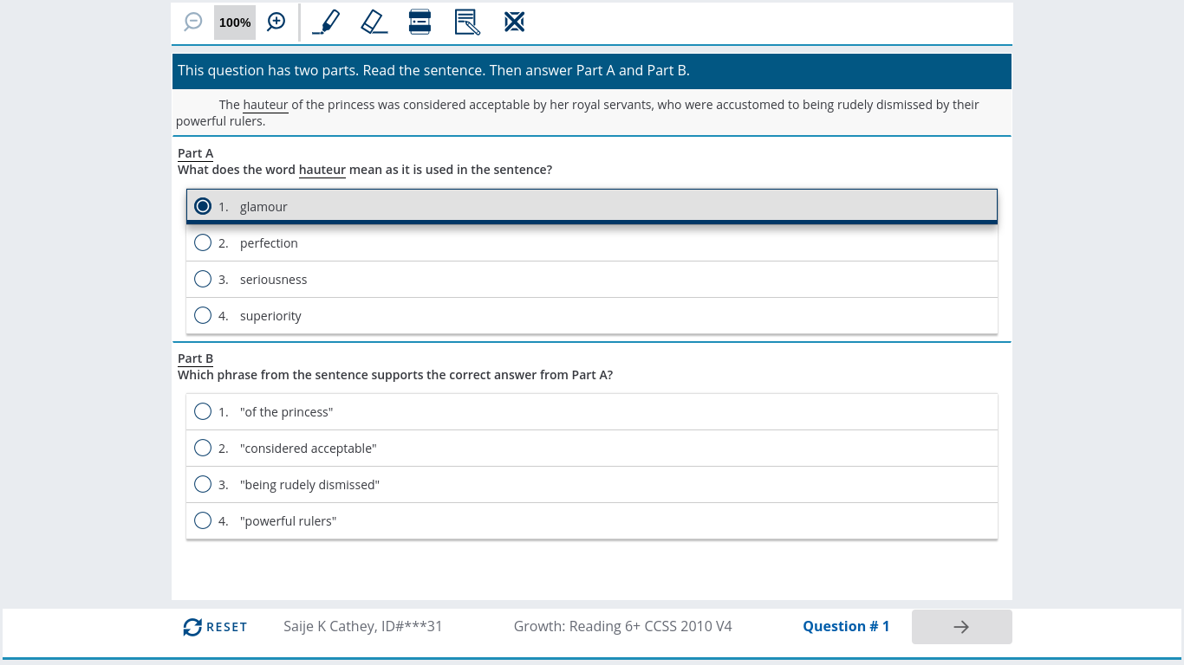
Task: Choose Part B option "powerful rulers"
Action: (592, 521)
